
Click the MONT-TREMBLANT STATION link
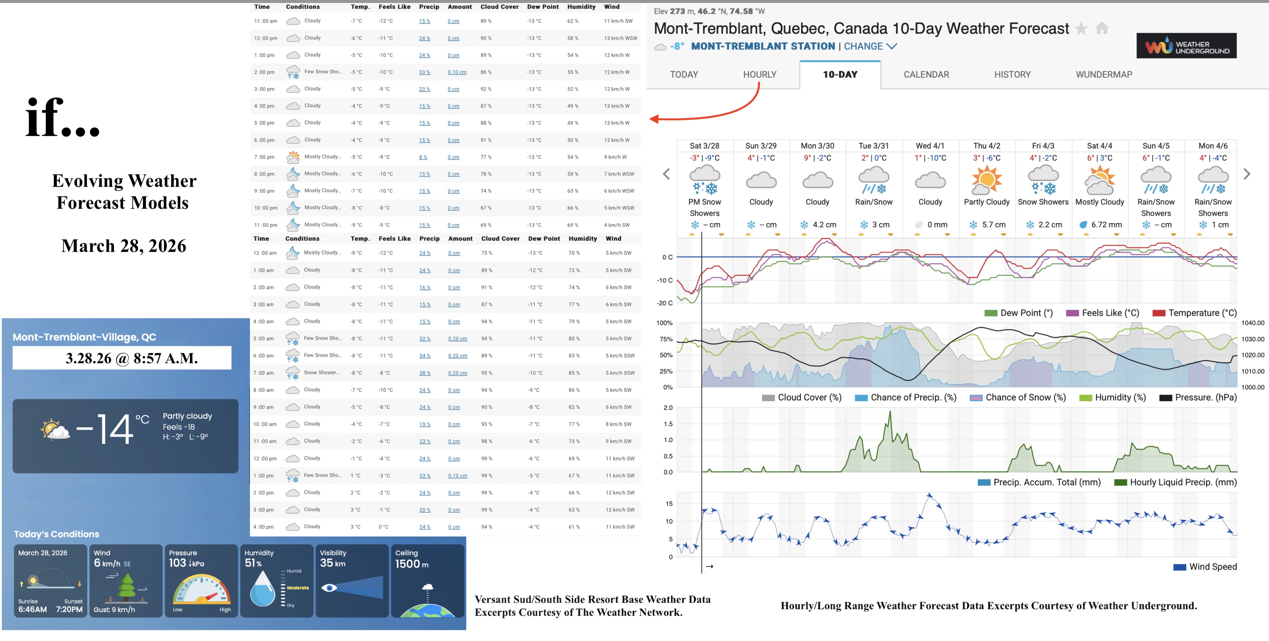[762, 46]
